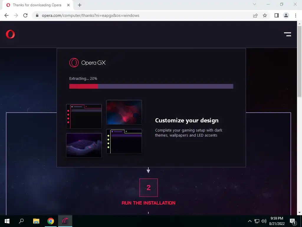Show hidden system tray icons
Image resolution: width=302 pixels, height=227 pixels.
pyautogui.click(x=250, y=221)
